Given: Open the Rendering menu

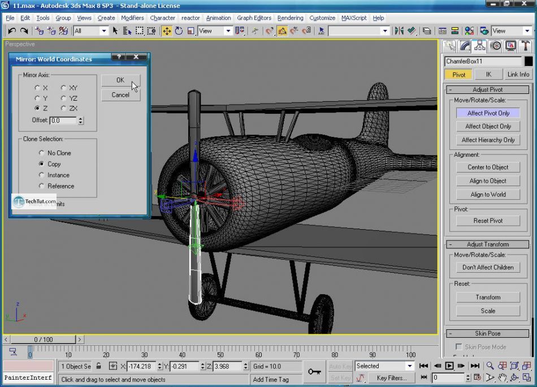Looking at the screenshot, I should tap(290, 18).
